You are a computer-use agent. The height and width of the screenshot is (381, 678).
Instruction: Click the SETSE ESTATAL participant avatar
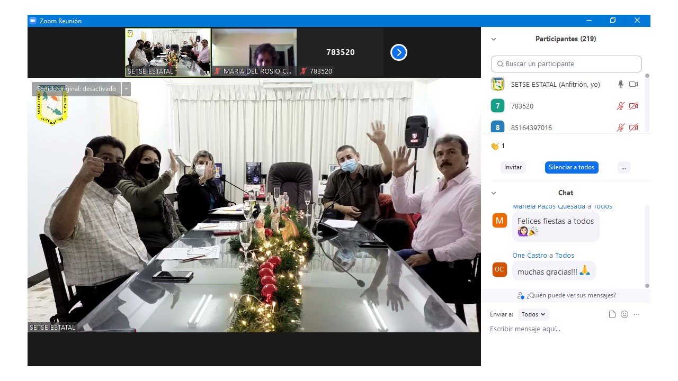(497, 84)
